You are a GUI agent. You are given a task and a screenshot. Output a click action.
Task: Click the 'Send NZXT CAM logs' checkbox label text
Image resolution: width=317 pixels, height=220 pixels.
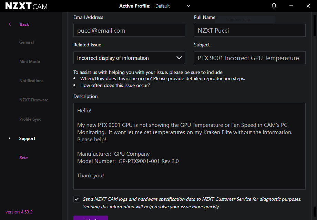pyautogui.click(x=192, y=203)
